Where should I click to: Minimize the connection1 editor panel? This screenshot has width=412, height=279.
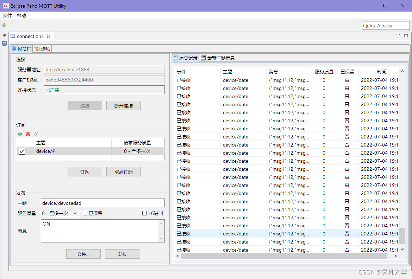pos(398,35)
